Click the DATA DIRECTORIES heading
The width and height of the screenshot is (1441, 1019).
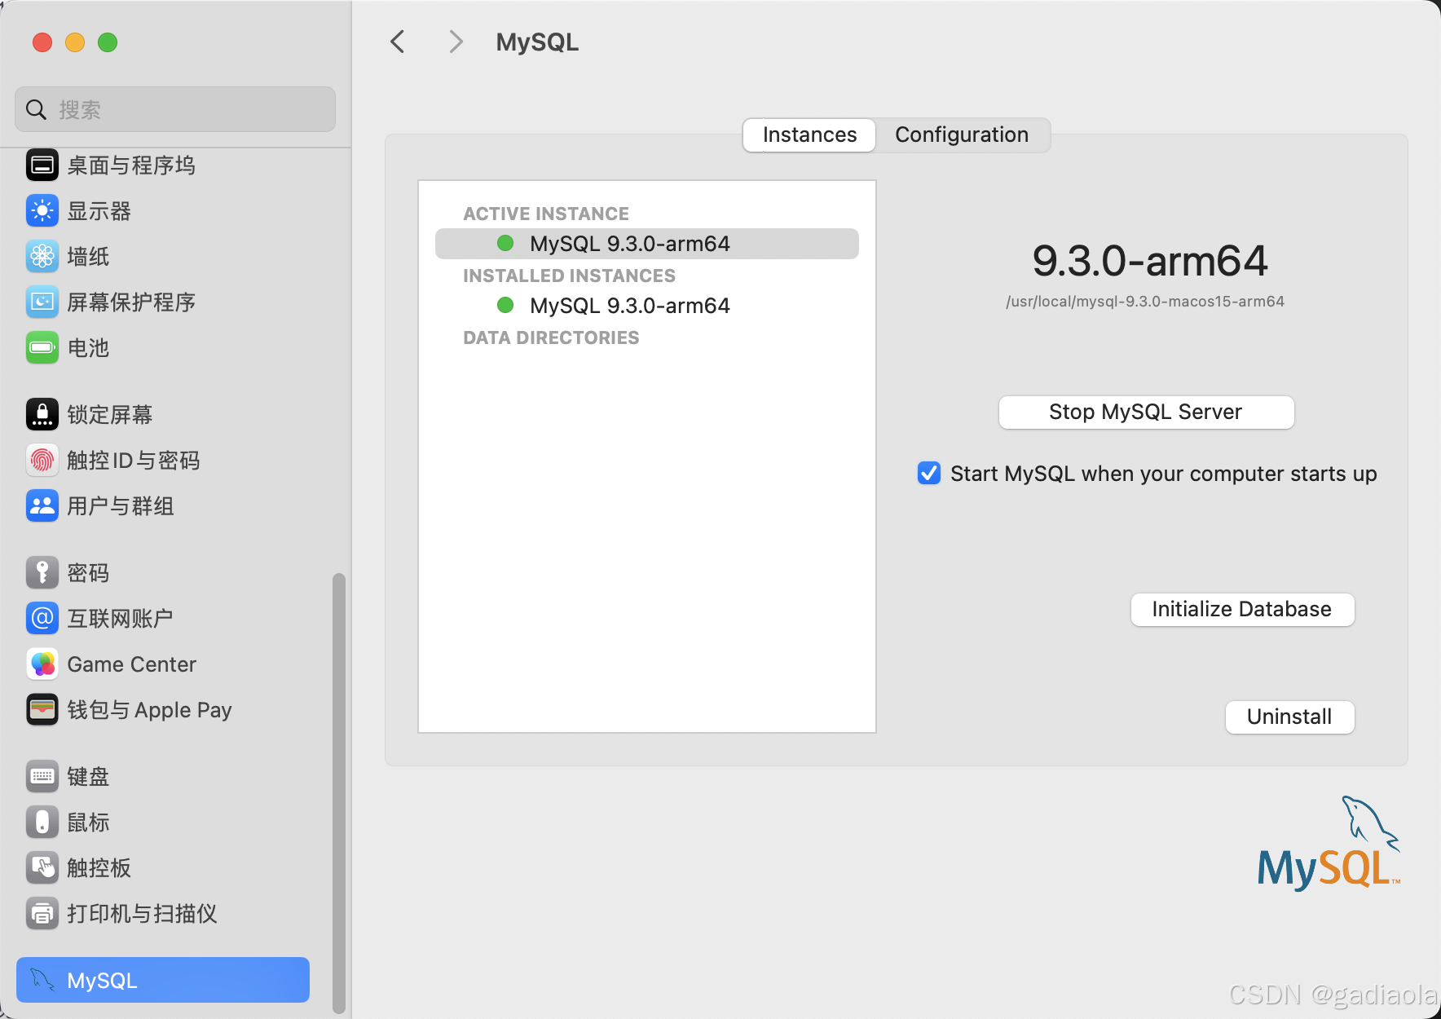click(x=551, y=337)
